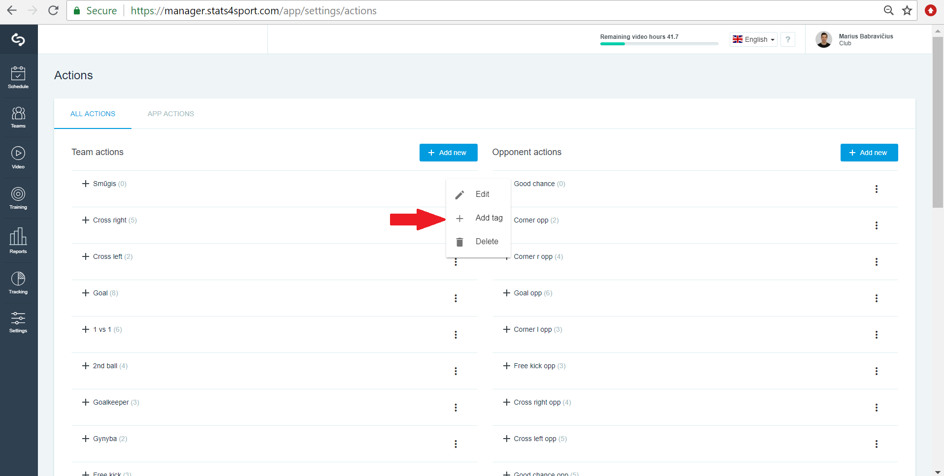This screenshot has width=944, height=476.
Task: Bookmark this page with star icon
Action: click(x=907, y=10)
